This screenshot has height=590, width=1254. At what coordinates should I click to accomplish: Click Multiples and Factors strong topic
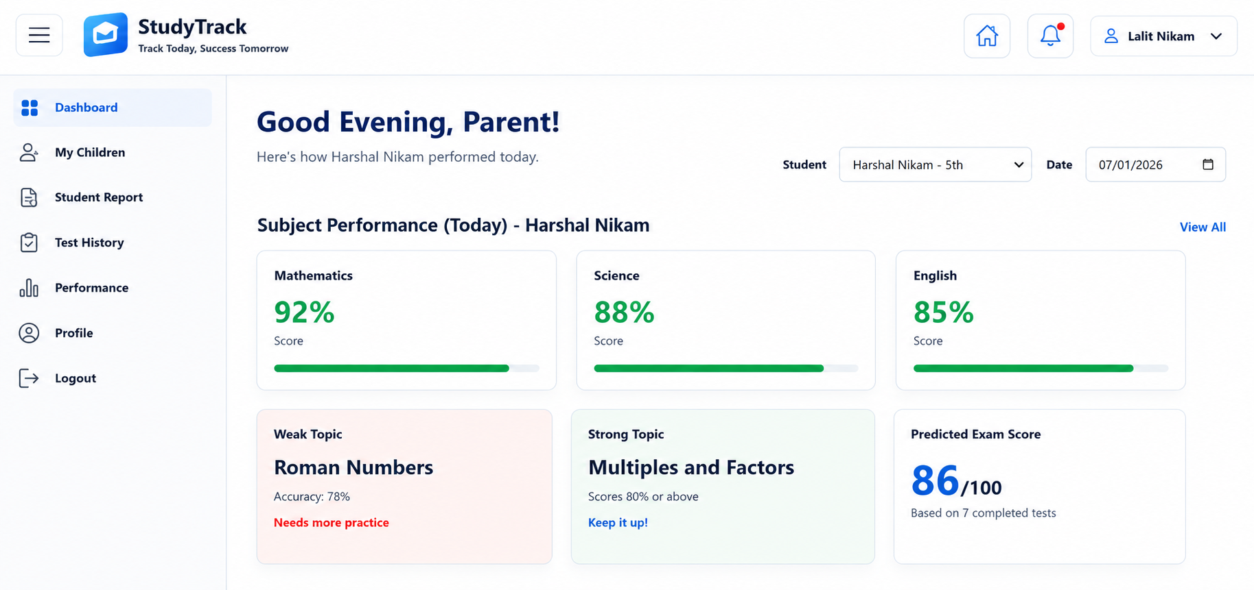pyautogui.click(x=691, y=467)
